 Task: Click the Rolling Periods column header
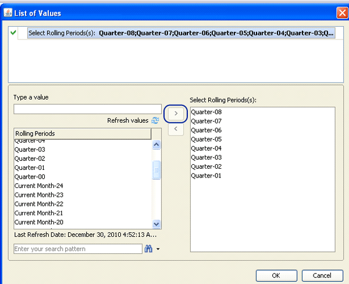(x=82, y=134)
